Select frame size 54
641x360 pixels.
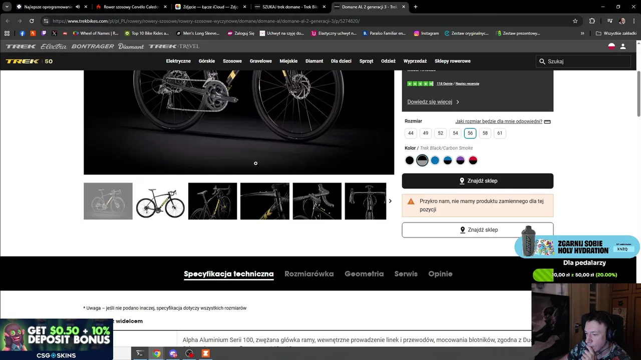pos(455,133)
